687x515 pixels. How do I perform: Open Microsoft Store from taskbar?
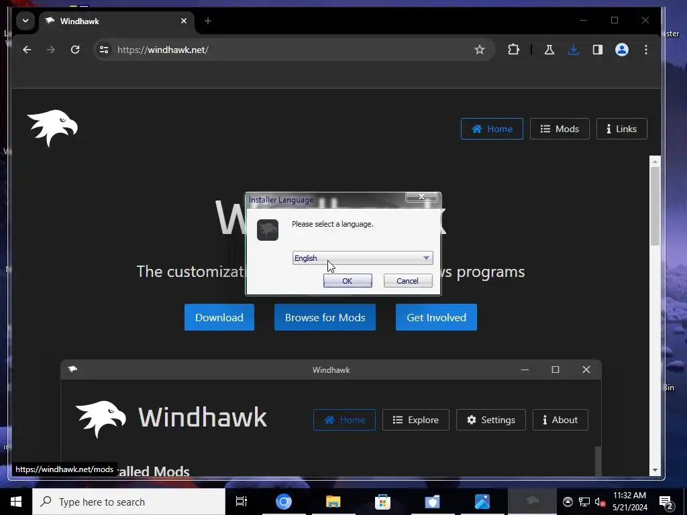[x=382, y=502]
